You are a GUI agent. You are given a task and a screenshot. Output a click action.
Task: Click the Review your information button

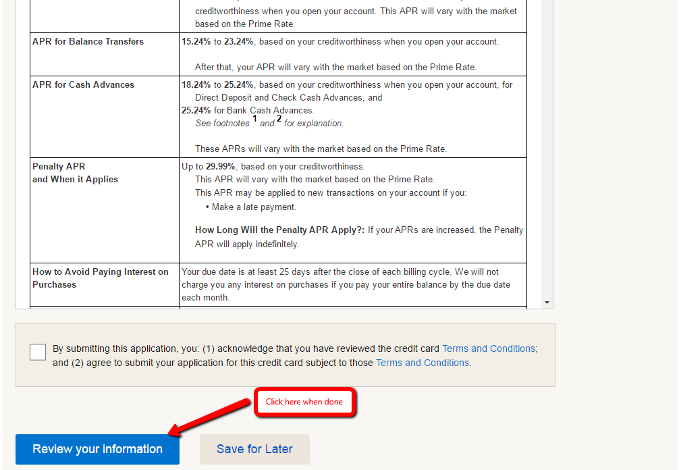[x=97, y=449]
